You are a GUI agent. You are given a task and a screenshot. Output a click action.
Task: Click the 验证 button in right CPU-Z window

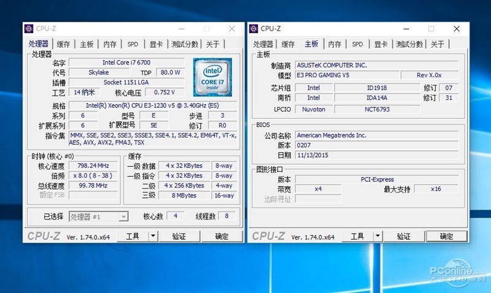(404, 236)
